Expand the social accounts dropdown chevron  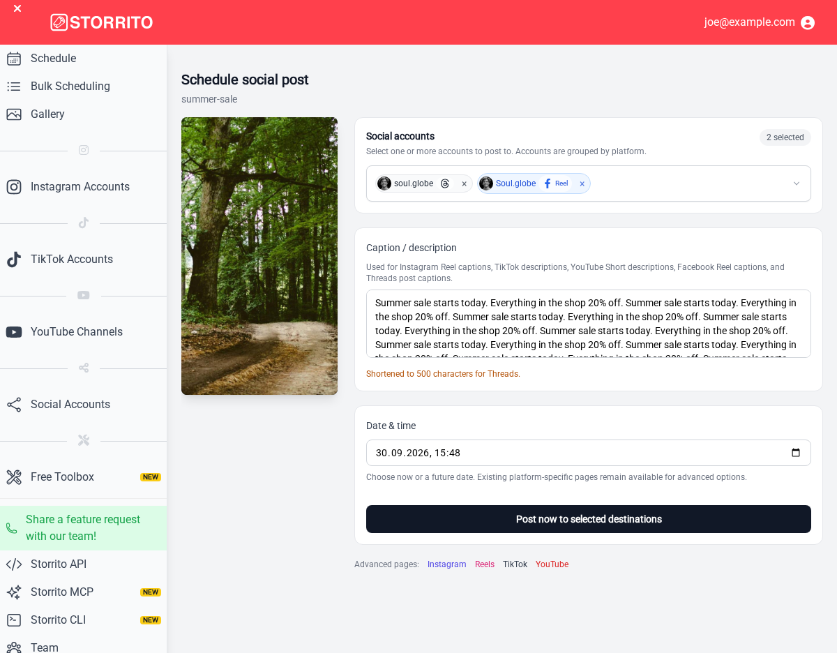pyautogui.click(x=797, y=183)
